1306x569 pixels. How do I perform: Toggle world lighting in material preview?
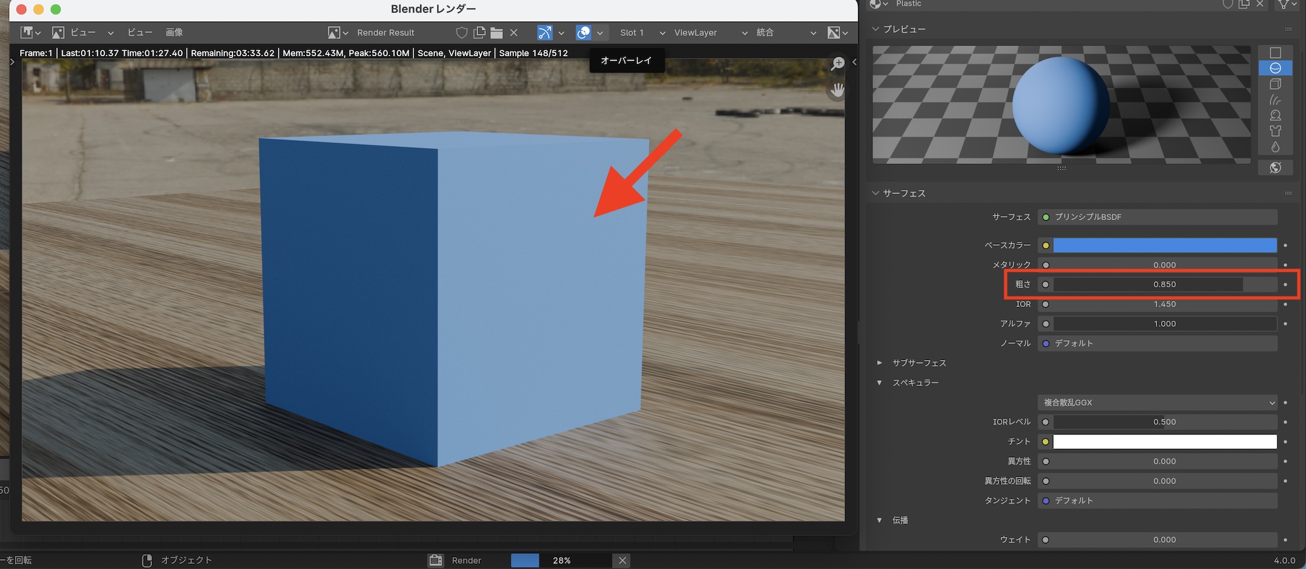pyautogui.click(x=1275, y=168)
